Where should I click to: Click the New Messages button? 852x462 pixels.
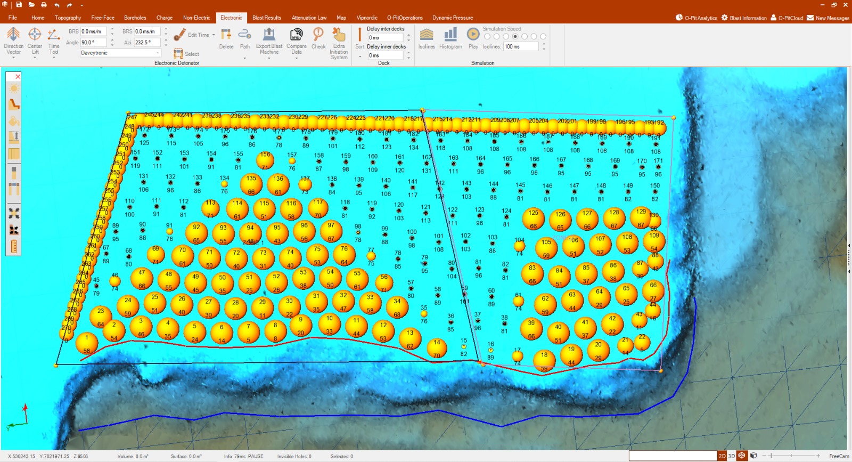coord(828,18)
